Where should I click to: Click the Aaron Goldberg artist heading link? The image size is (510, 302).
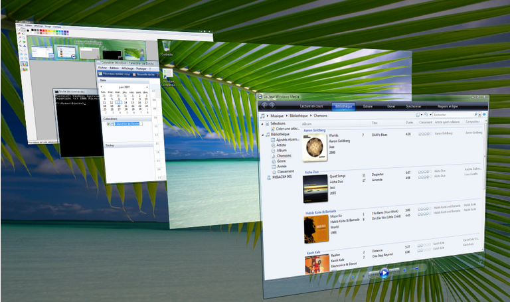tap(315, 130)
